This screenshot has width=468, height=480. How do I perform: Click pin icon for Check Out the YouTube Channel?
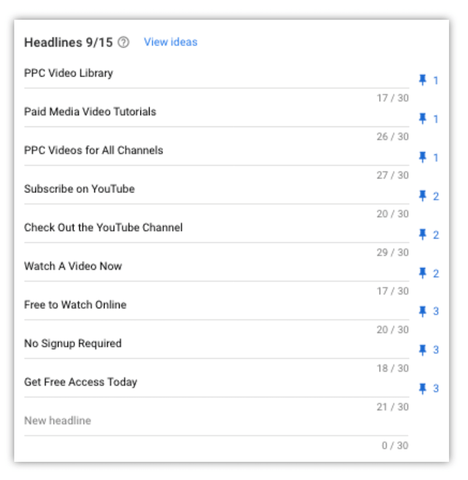[422, 235]
